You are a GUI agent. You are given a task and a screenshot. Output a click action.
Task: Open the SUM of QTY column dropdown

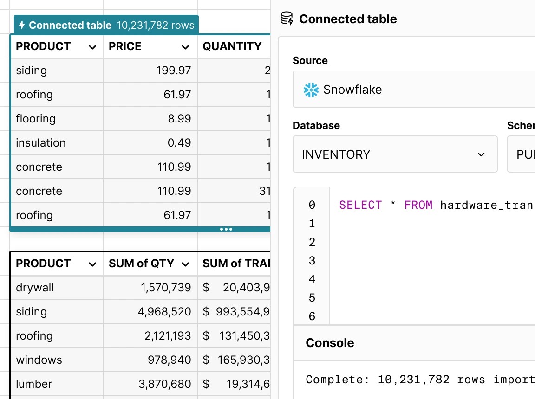point(185,264)
